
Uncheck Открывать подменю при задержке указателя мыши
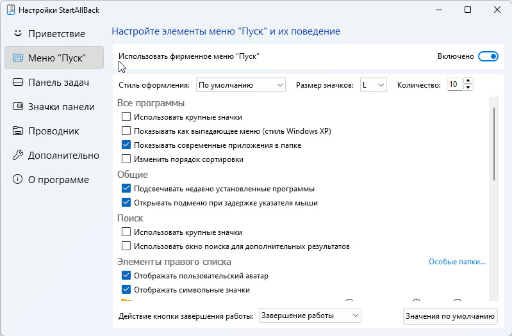click(x=126, y=203)
